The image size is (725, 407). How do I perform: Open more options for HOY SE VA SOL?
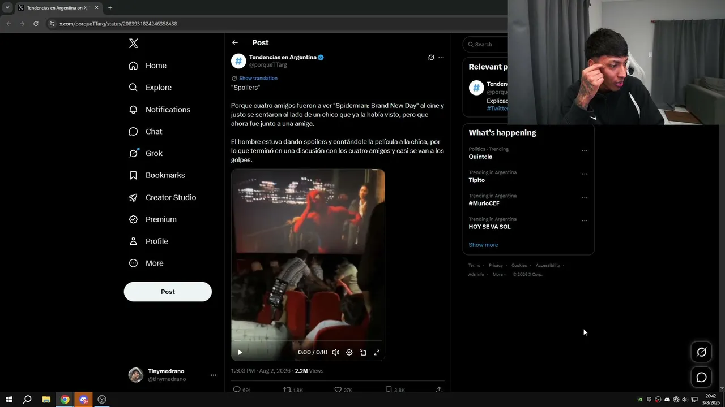[x=585, y=220]
